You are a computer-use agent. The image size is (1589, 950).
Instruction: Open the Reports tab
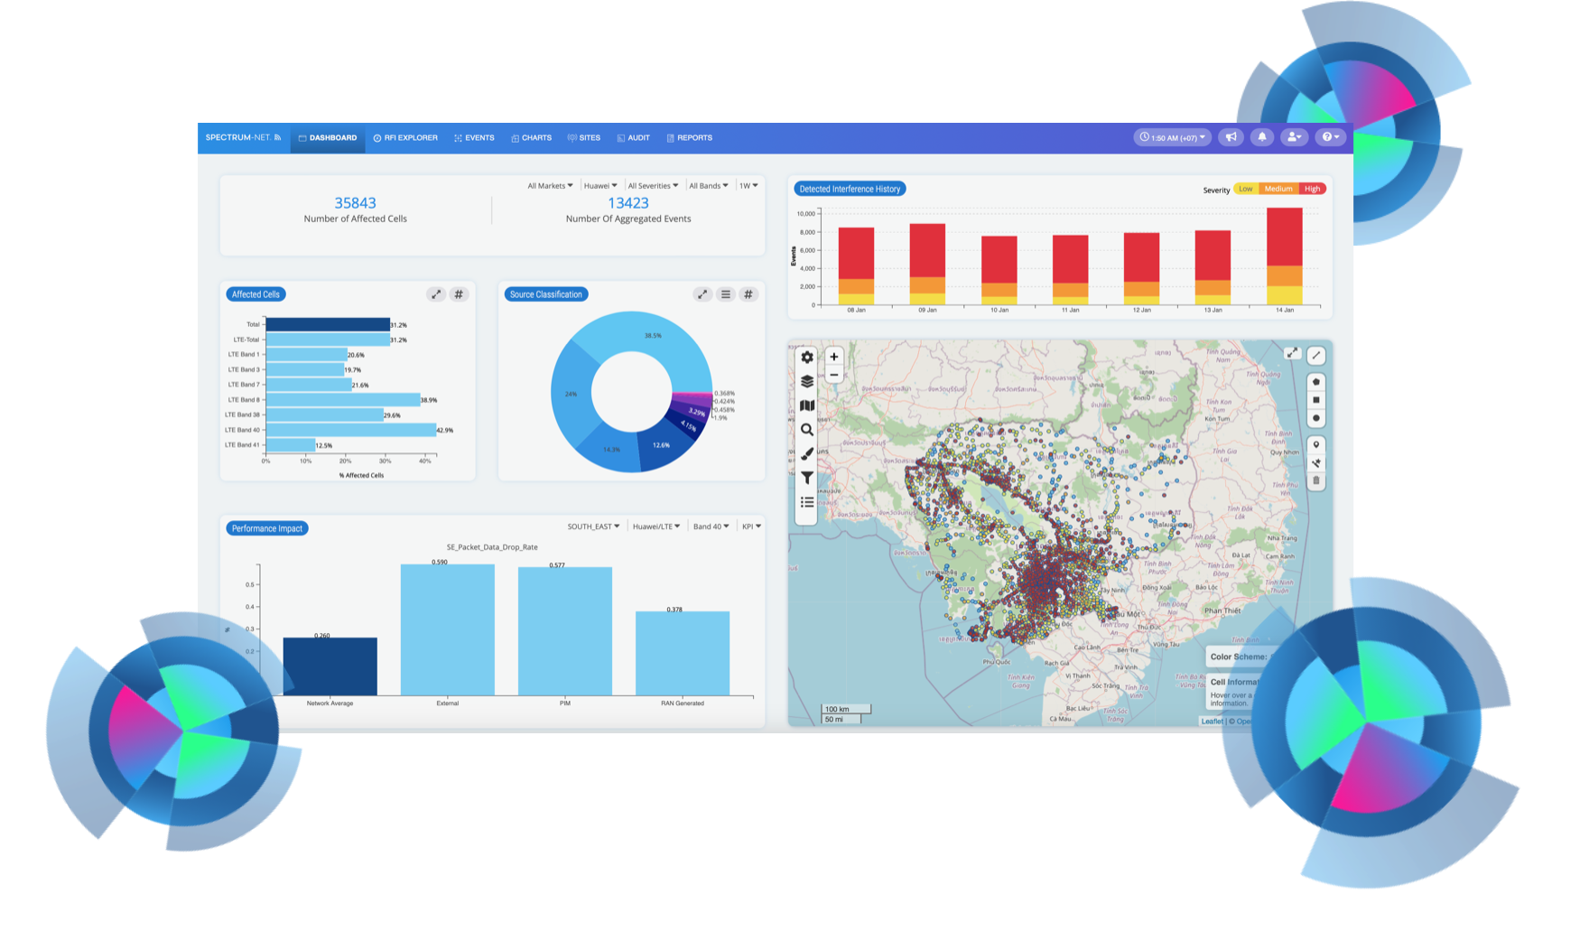coord(689,138)
